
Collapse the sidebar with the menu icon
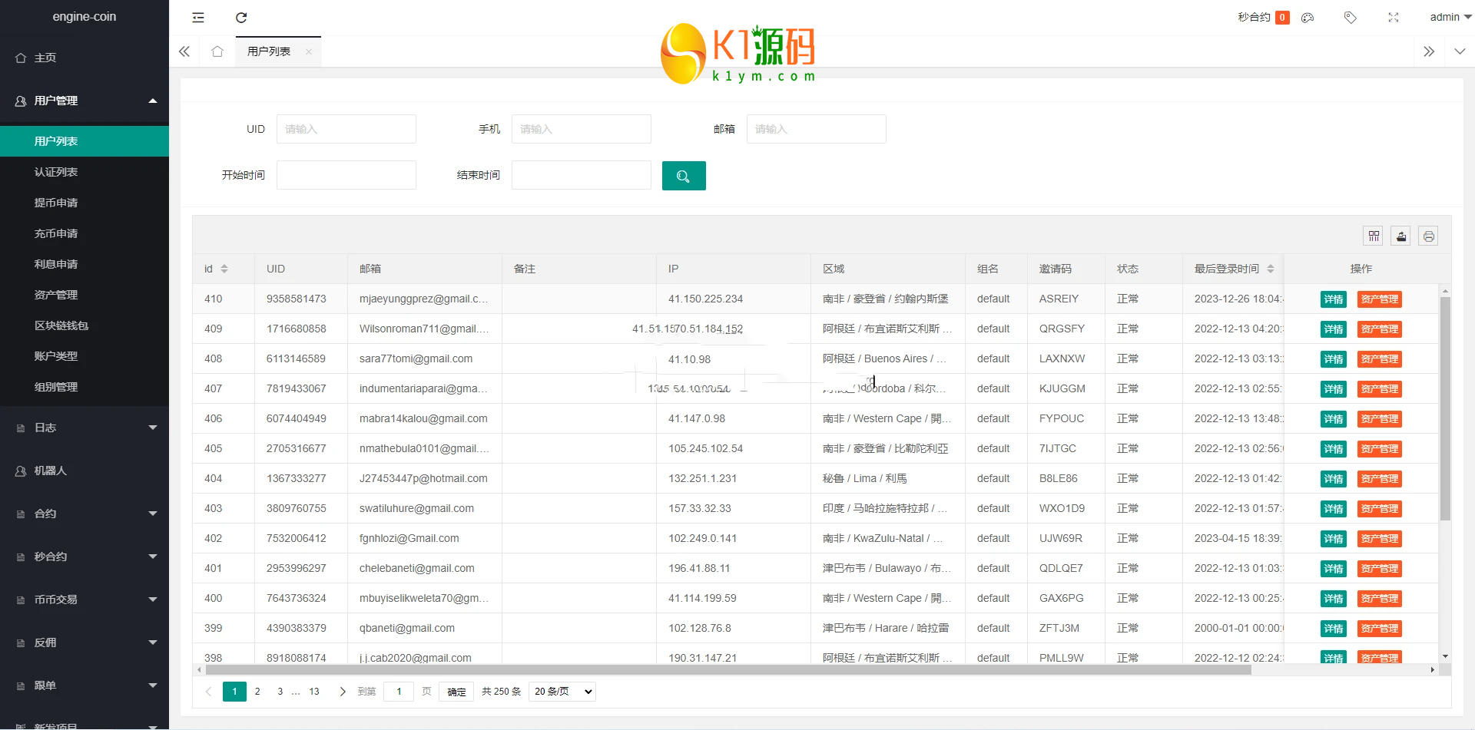pyautogui.click(x=198, y=18)
